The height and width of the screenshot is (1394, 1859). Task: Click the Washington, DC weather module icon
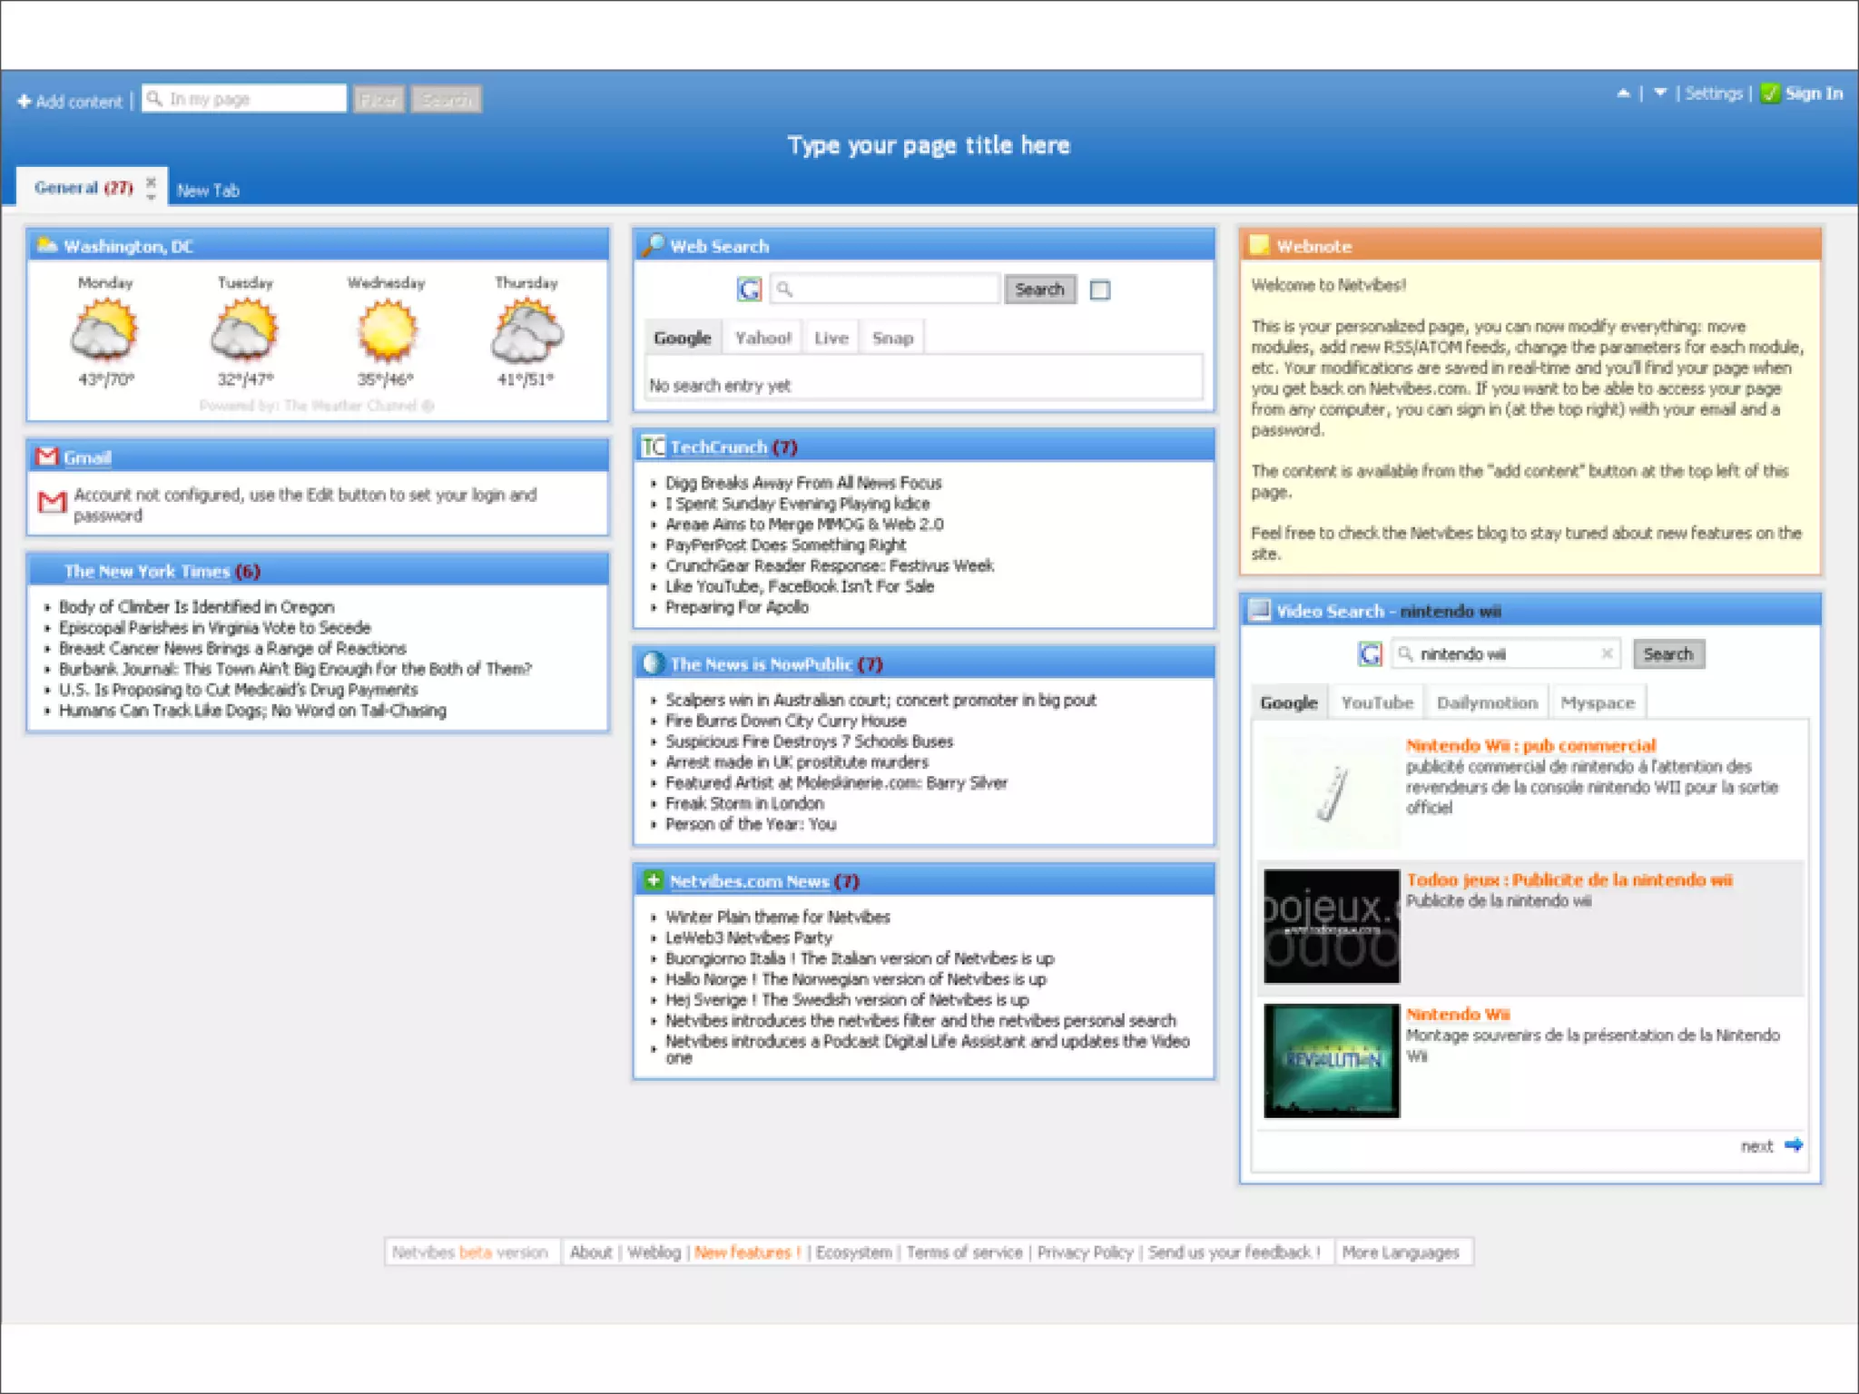[x=47, y=246]
